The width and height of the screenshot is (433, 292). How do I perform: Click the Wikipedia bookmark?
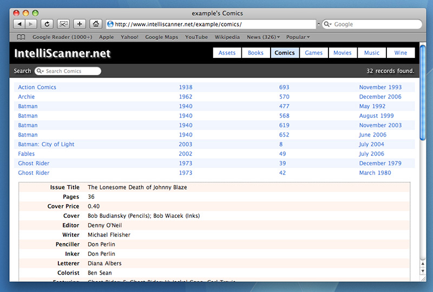pos(227,37)
